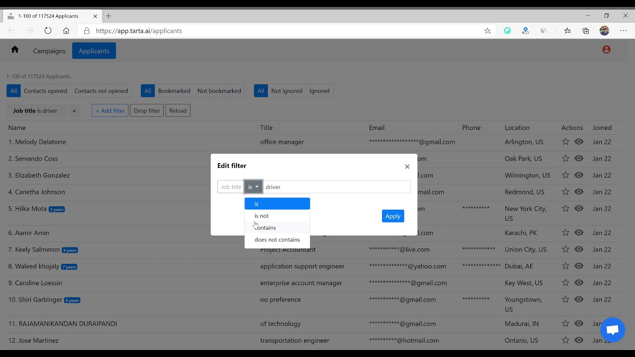The image size is (635, 357).
Task: Click the Drop filter button
Action: pos(147,111)
